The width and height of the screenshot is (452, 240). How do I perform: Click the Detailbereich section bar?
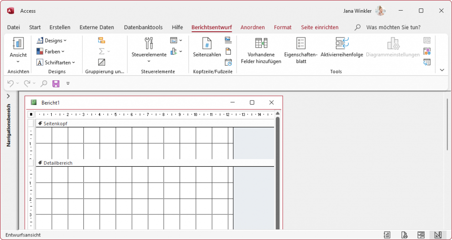coord(154,163)
